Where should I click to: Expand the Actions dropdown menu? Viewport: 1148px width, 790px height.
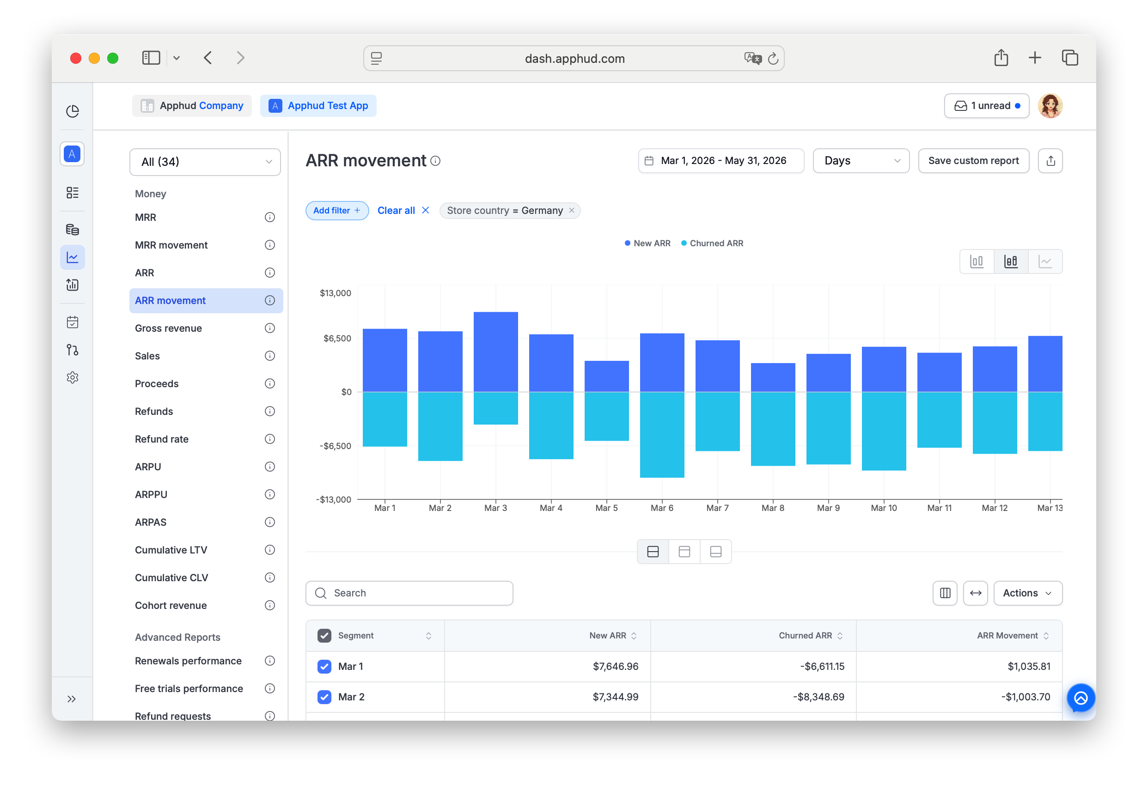click(x=1028, y=593)
